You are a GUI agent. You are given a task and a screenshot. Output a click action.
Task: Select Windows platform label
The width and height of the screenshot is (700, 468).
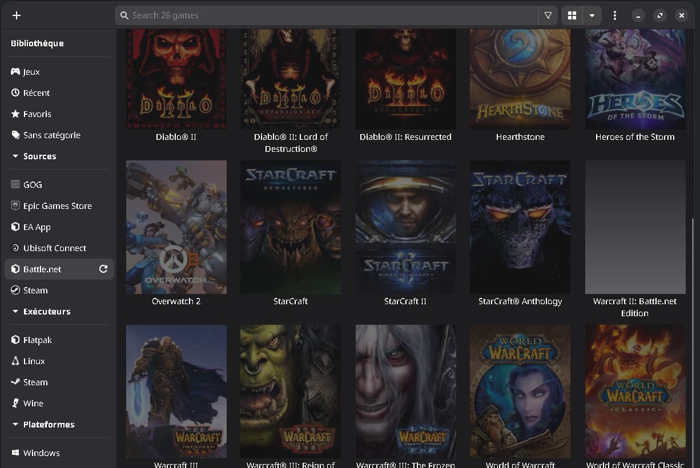[x=42, y=453]
